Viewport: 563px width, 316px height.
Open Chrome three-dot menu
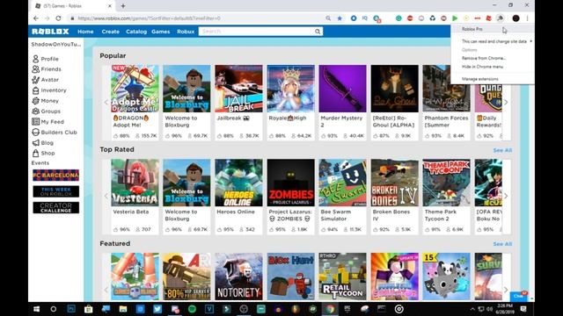pos(527,18)
